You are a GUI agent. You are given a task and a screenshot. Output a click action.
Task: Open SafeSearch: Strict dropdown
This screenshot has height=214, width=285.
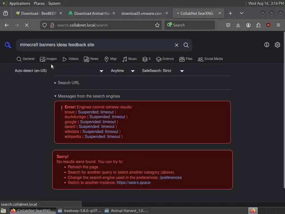pyautogui.click(x=163, y=71)
